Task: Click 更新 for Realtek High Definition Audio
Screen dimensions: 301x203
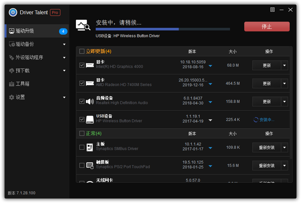Action: [x=267, y=101]
